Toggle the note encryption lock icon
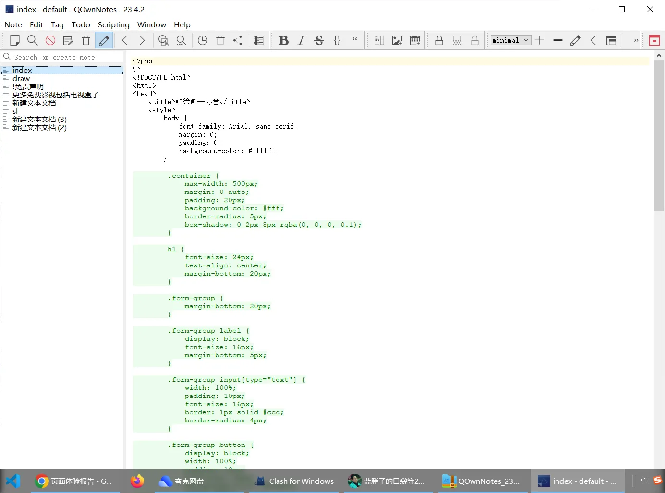The width and height of the screenshot is (665, 493). 439,40
